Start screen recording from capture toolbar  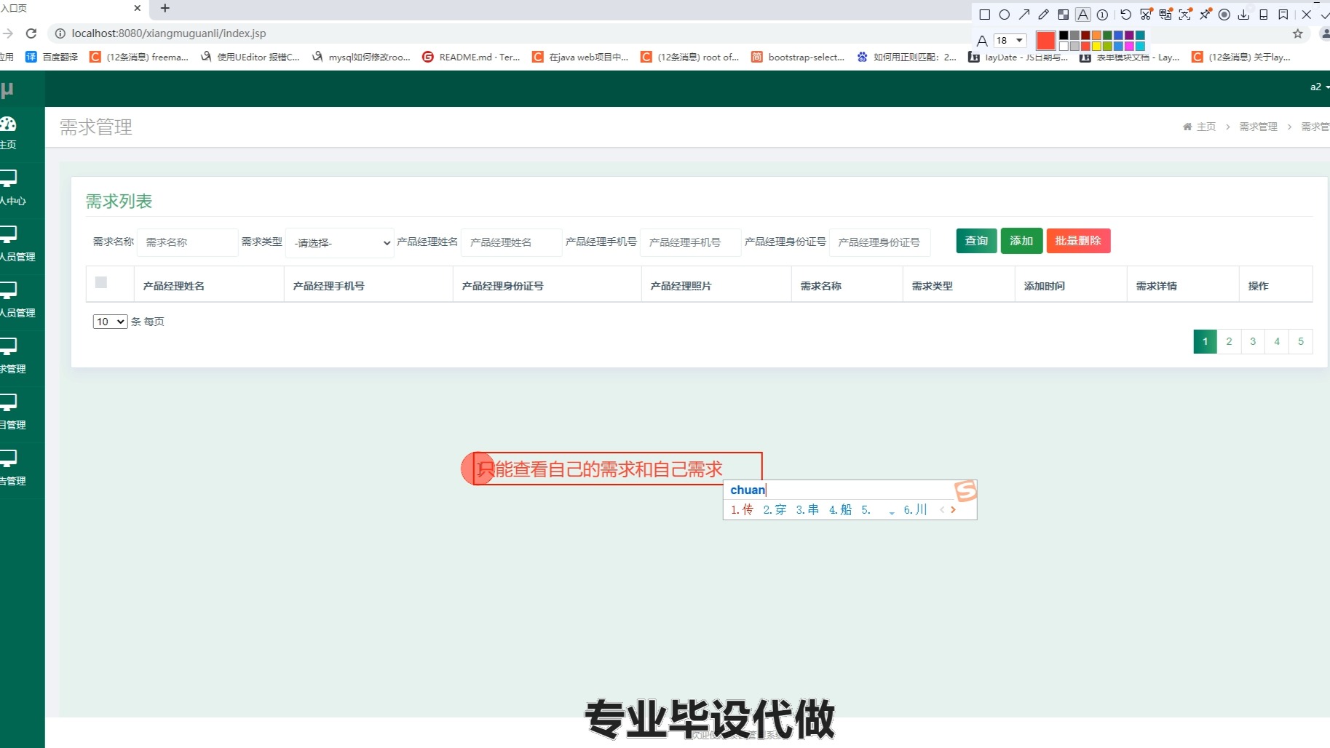click(x=1224, y=15)
